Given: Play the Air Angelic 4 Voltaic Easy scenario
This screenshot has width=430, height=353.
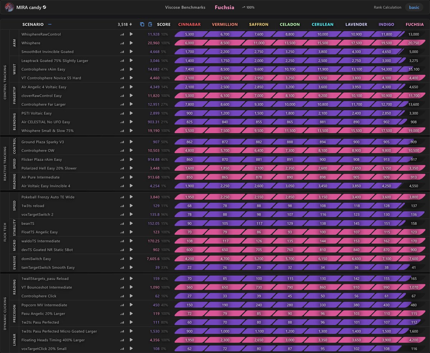Looking at the screenshot, I should point(131,87).
